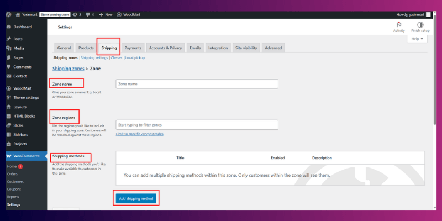Screen dimensions: 442x221
Task: Click the WoodMart sidebar icon
Action: pos(9,88)
